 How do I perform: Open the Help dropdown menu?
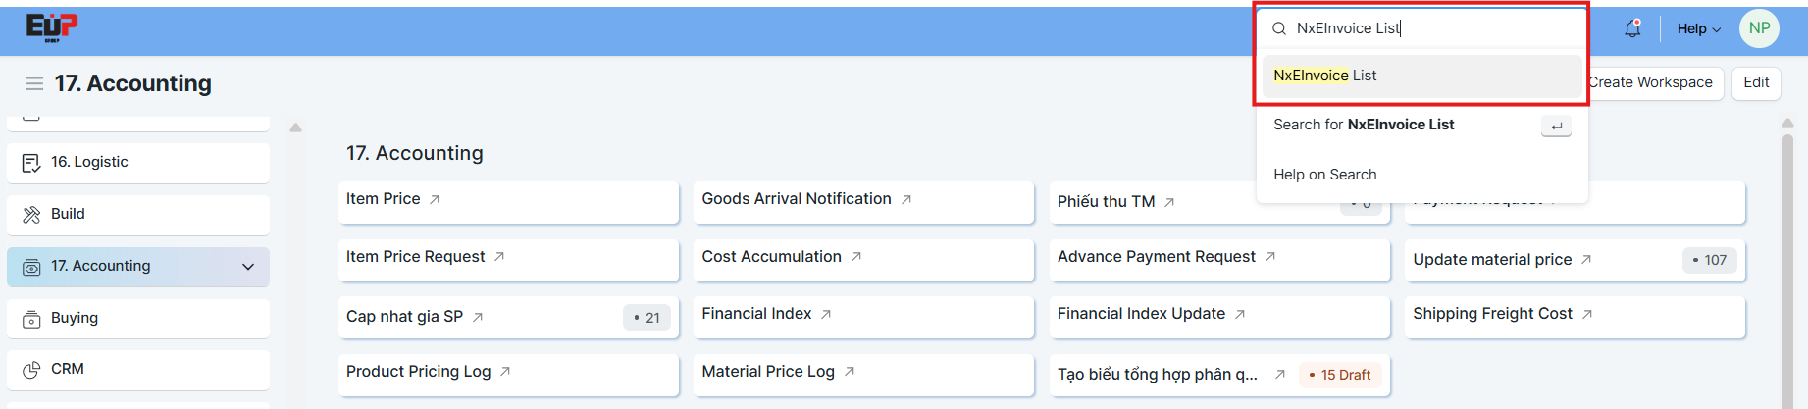pos(1698,28)
